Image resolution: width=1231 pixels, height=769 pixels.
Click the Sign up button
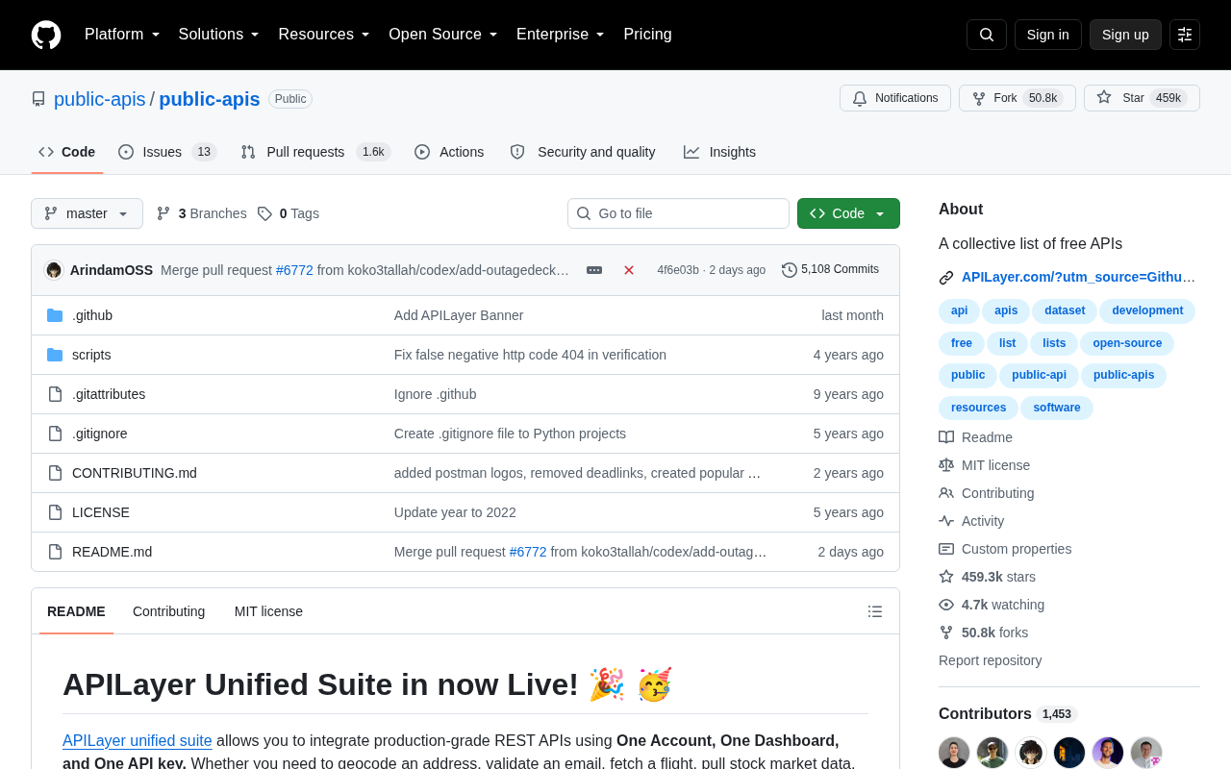tap(1125, 35)
